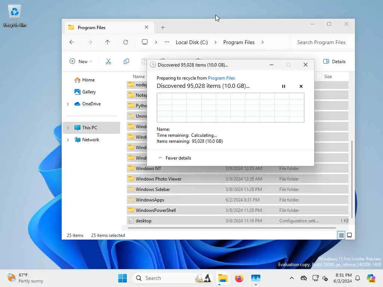
Task: Expand the This PC tree node
Action: (68, 128)
